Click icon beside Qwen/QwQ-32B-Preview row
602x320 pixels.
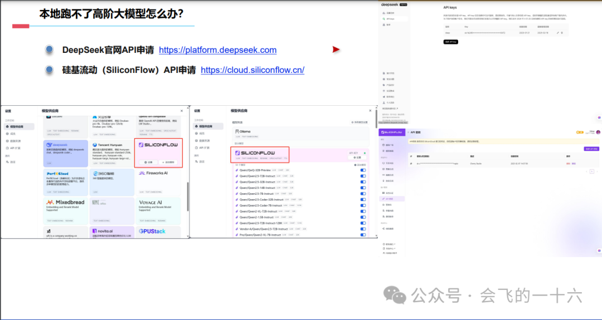tap(237, 170)
